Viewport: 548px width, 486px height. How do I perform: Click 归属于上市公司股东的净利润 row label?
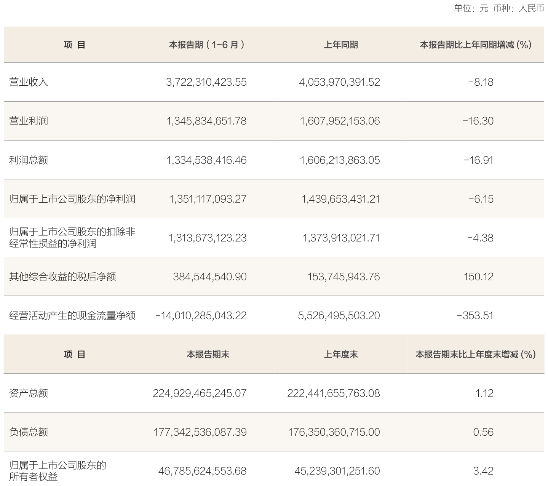72,199
